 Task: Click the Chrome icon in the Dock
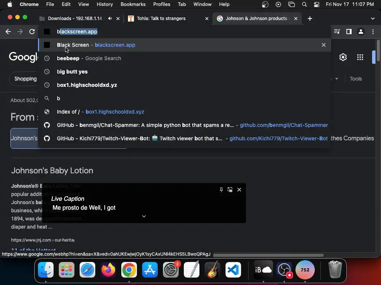coord(129,270)
